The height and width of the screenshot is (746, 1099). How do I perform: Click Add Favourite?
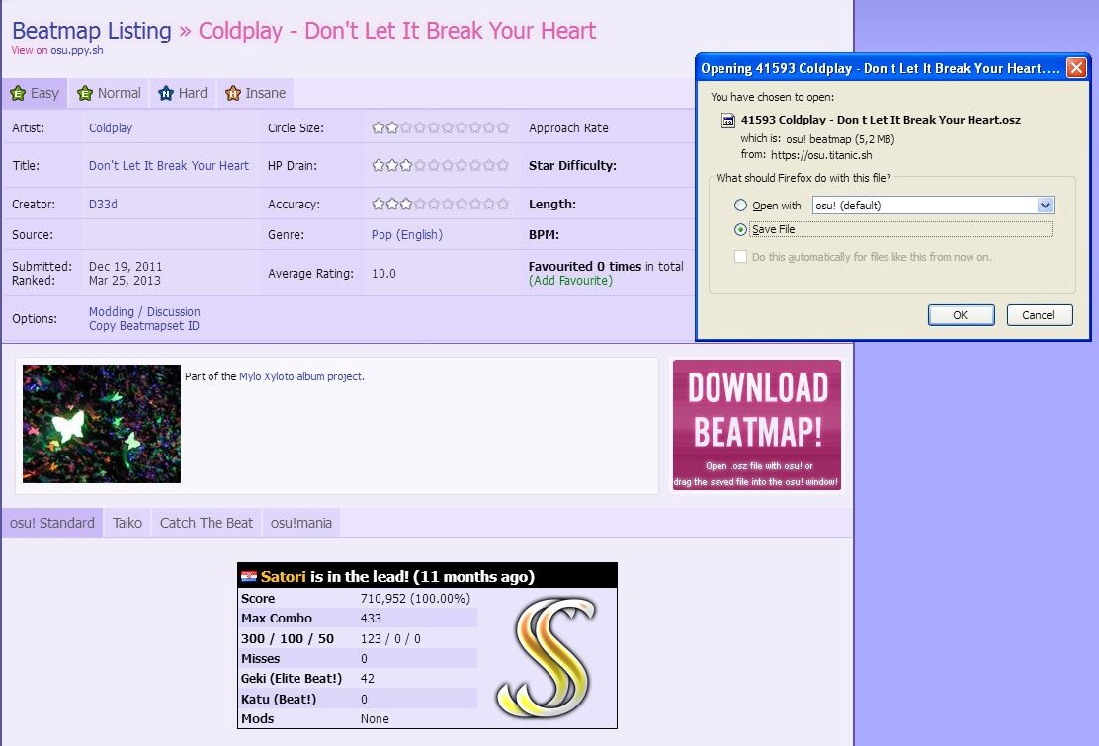570,281
